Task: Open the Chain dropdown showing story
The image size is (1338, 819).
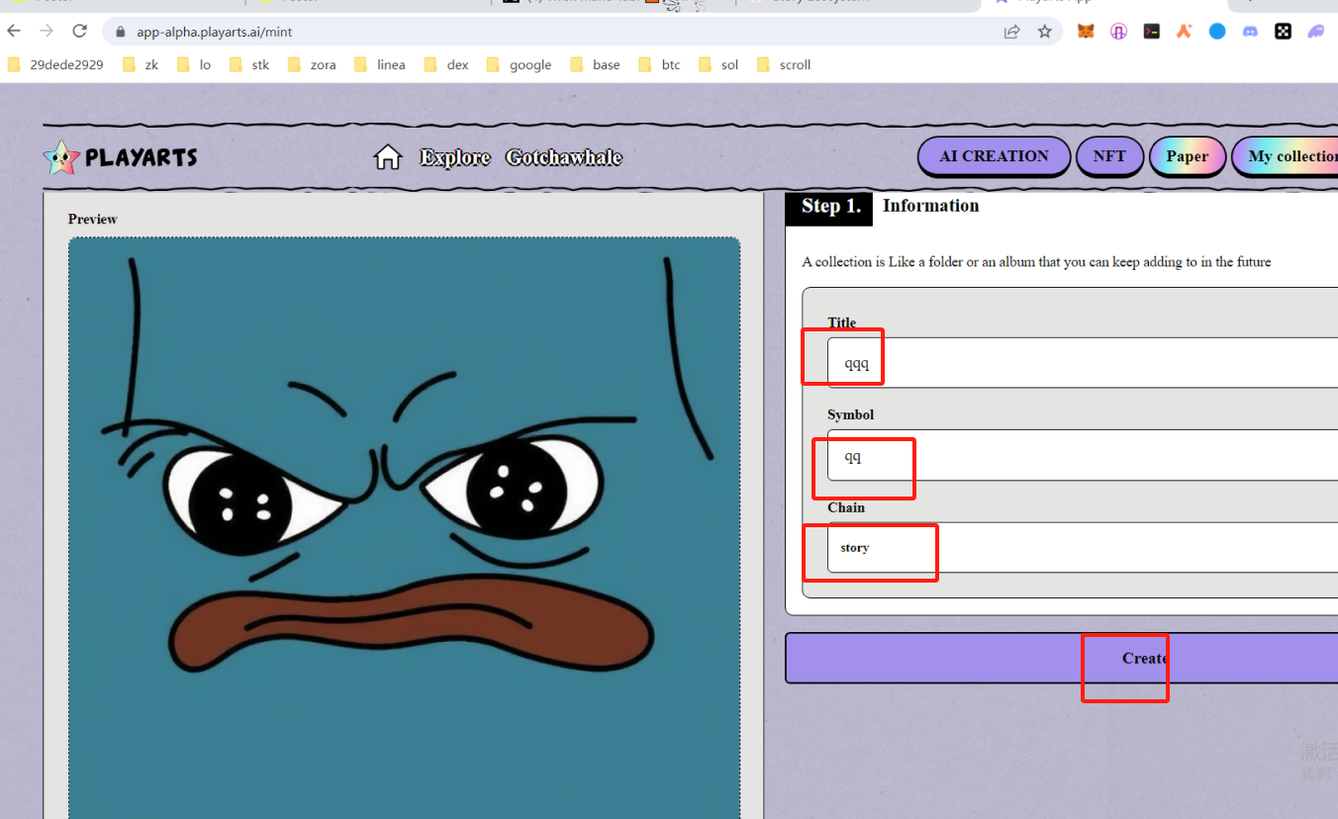Action: [x=1083, y=547]
